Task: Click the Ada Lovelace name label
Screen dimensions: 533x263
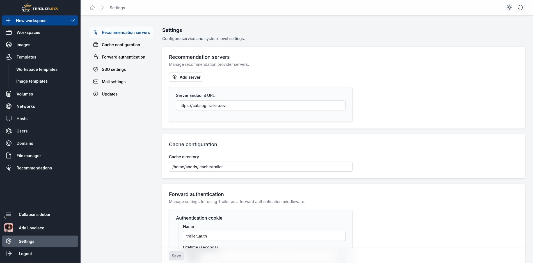Action: 31,228
